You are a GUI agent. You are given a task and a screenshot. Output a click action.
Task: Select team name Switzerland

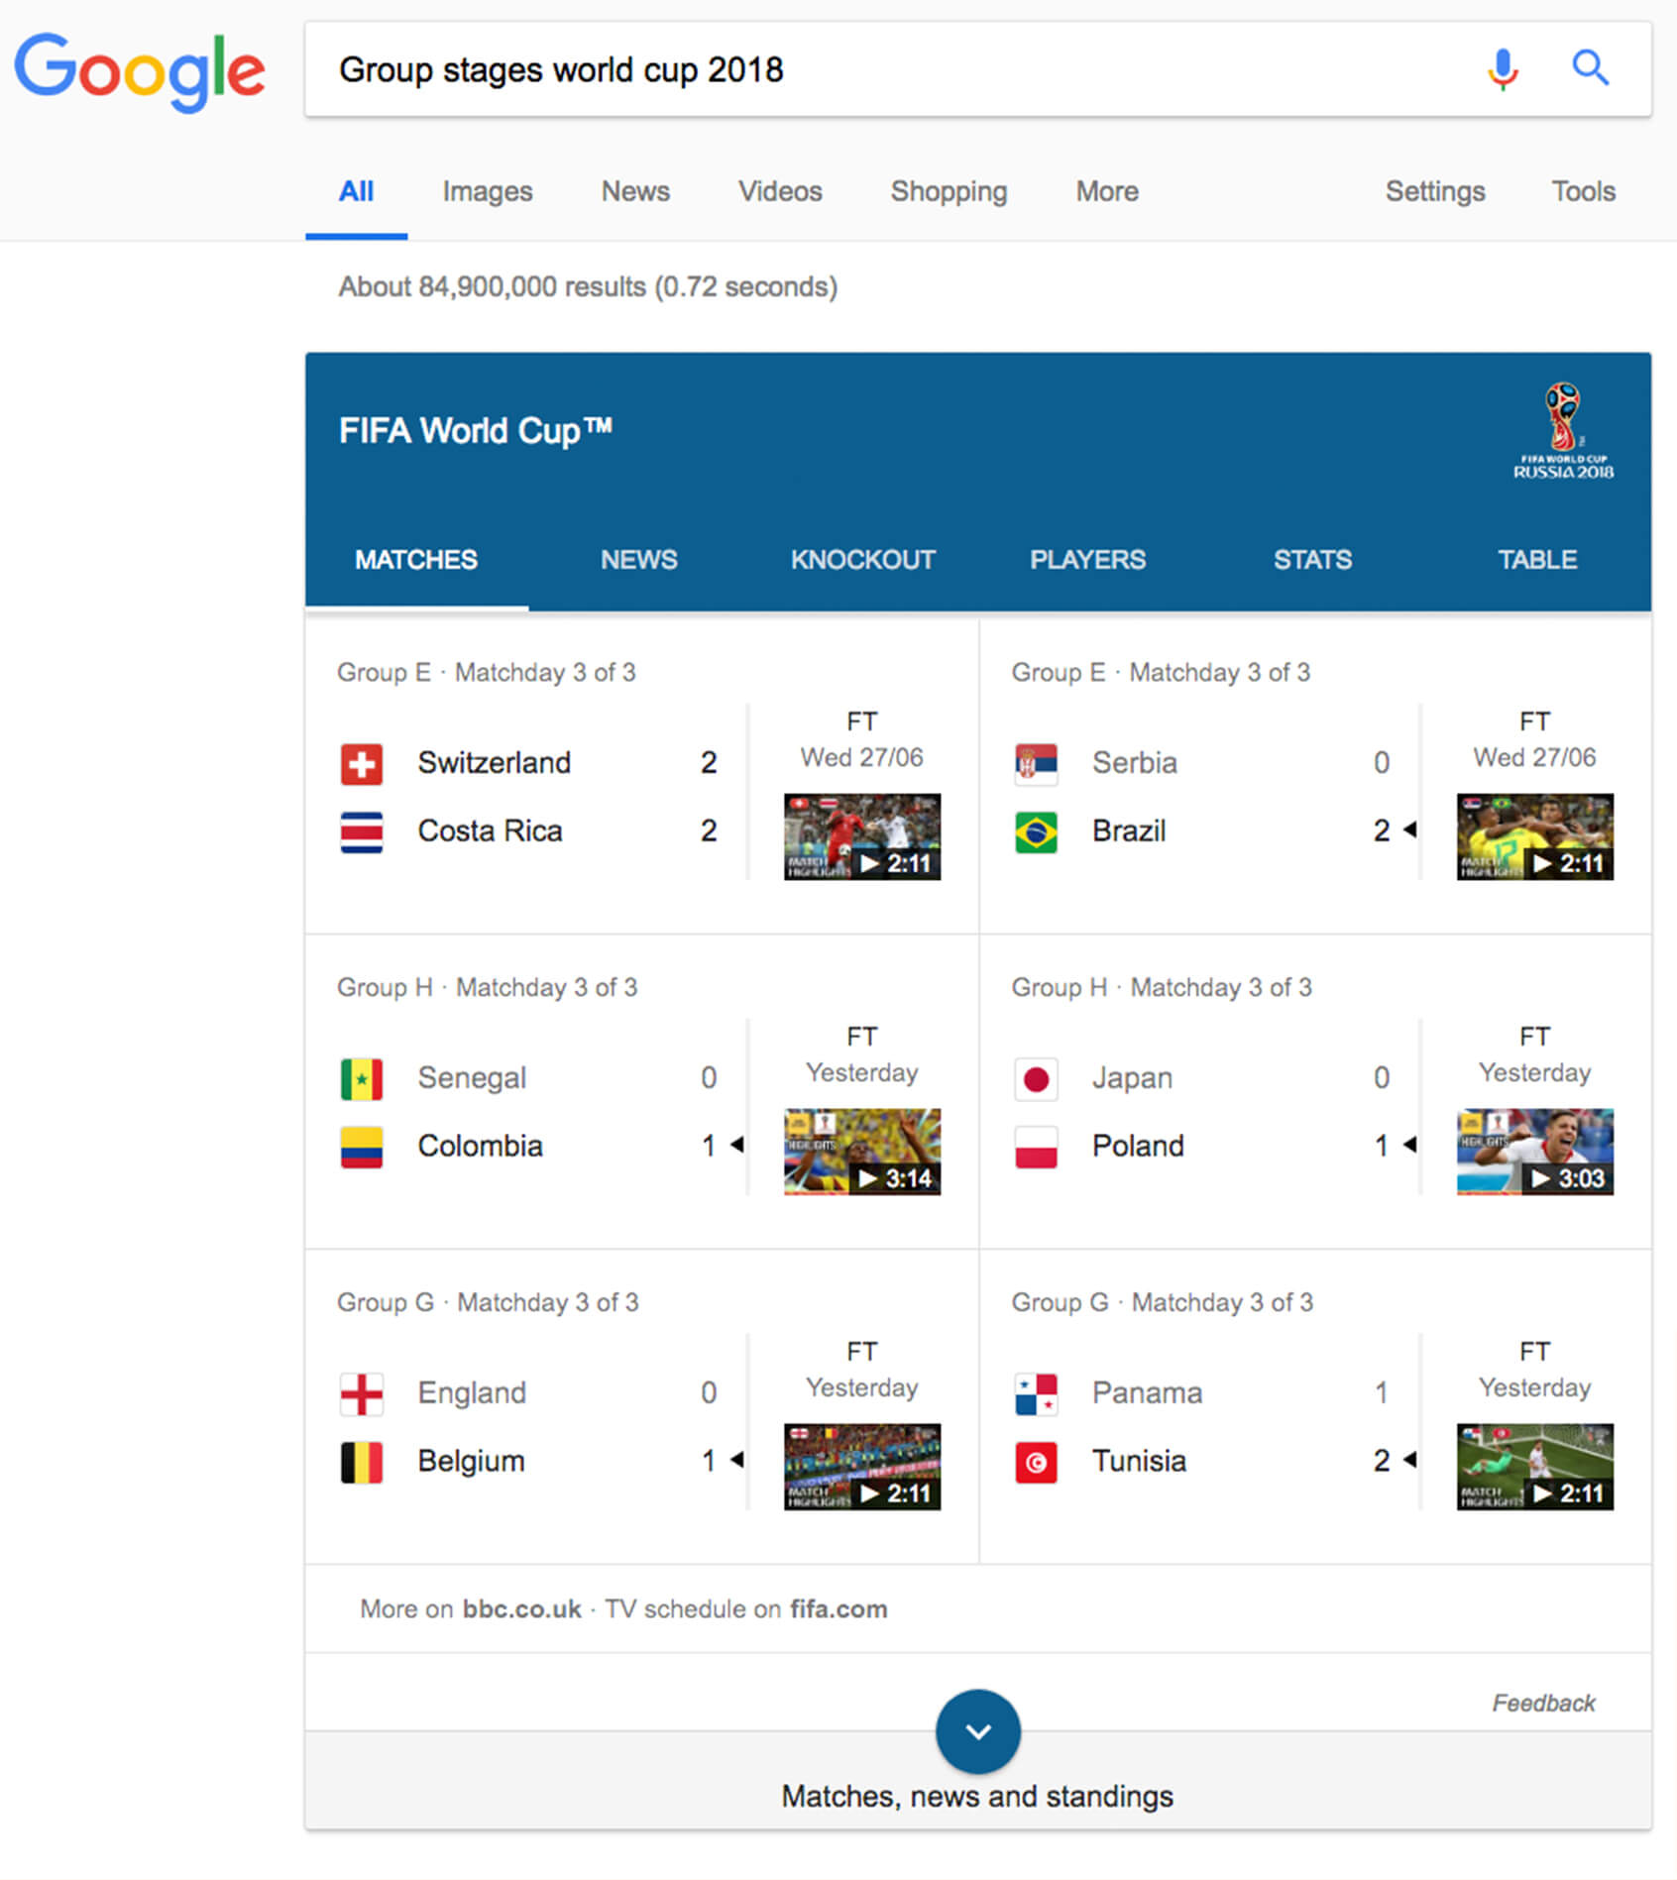pyautogui.click(x=494, y=763)
